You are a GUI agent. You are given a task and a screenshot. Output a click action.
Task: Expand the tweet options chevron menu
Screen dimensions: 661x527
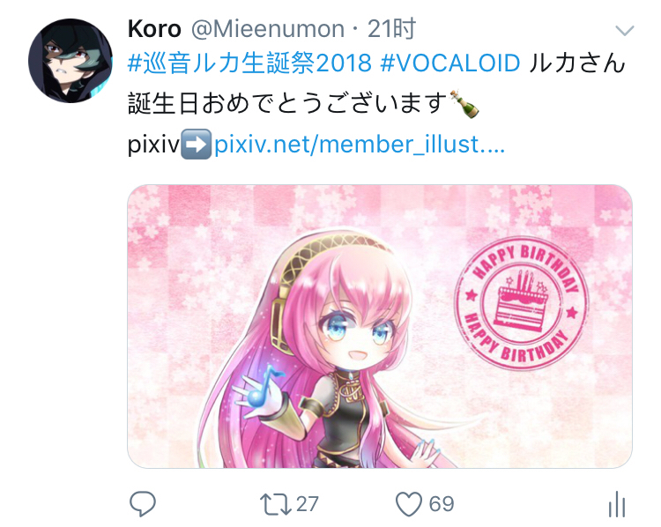(x=624, y=30)
